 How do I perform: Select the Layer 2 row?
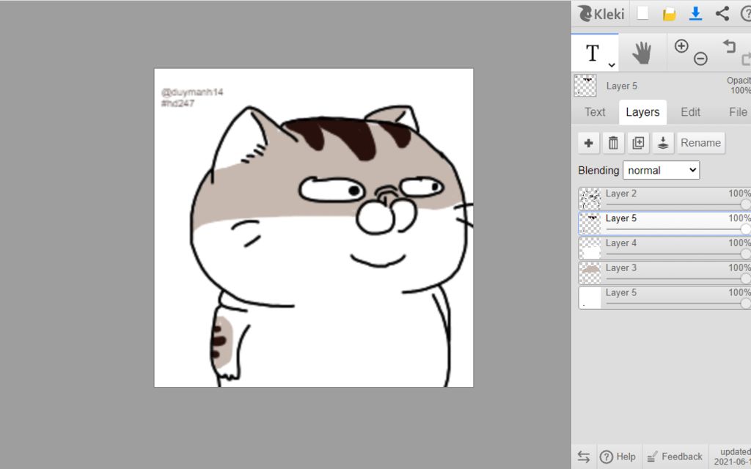point(664,199)
